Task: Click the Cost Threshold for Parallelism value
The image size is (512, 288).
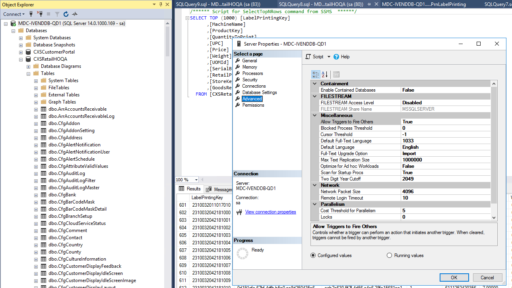Action: click(x=446, y=211)
